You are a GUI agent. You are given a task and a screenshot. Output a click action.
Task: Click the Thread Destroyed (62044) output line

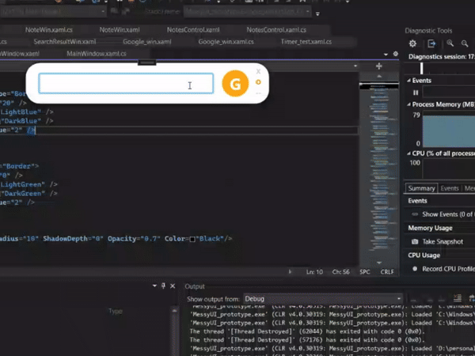point(309,331)
